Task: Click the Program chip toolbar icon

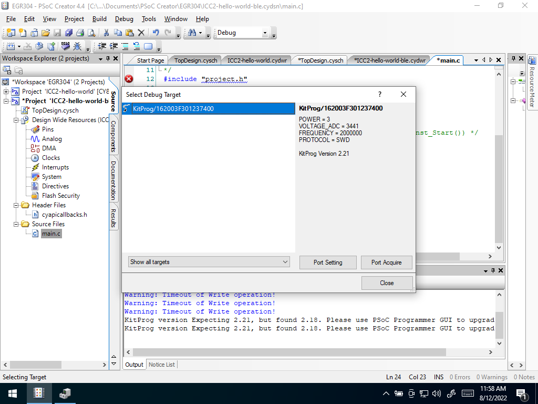Action: pos(65,46)
